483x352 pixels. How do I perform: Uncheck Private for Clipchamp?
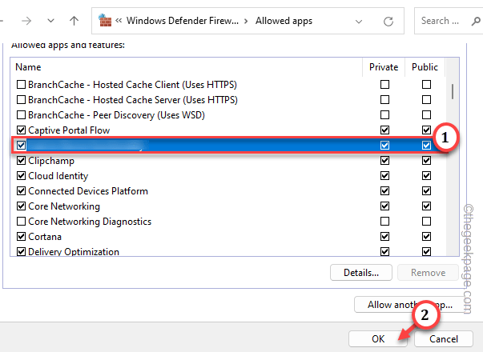(x=385, y=161)
